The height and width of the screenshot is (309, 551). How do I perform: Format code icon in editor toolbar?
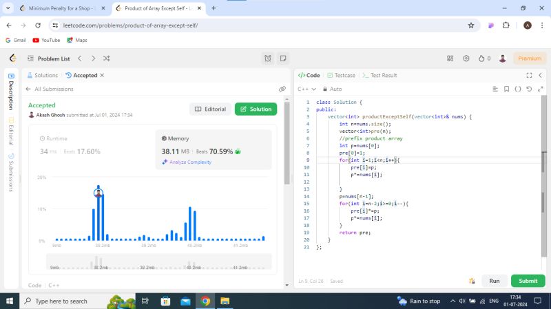495,89
